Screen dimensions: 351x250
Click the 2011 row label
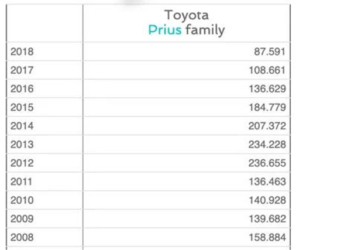pyautogui.click(x=22, y=182)
